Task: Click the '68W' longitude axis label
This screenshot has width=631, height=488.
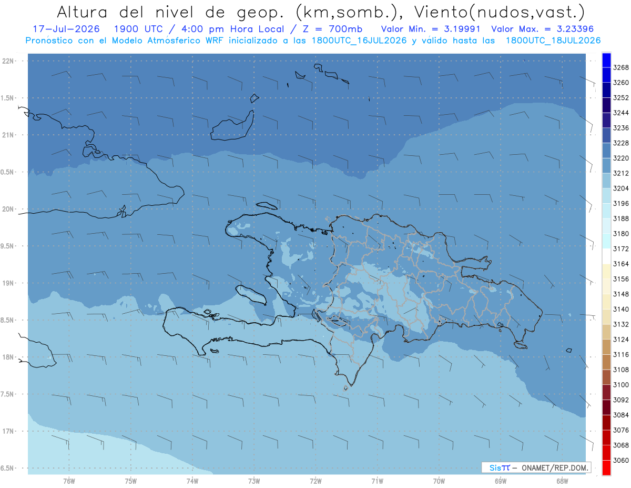Action: coord(562,481)
